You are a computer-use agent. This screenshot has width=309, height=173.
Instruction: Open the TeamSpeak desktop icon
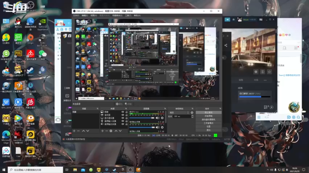pyautogui.click(x=42, y=72)
